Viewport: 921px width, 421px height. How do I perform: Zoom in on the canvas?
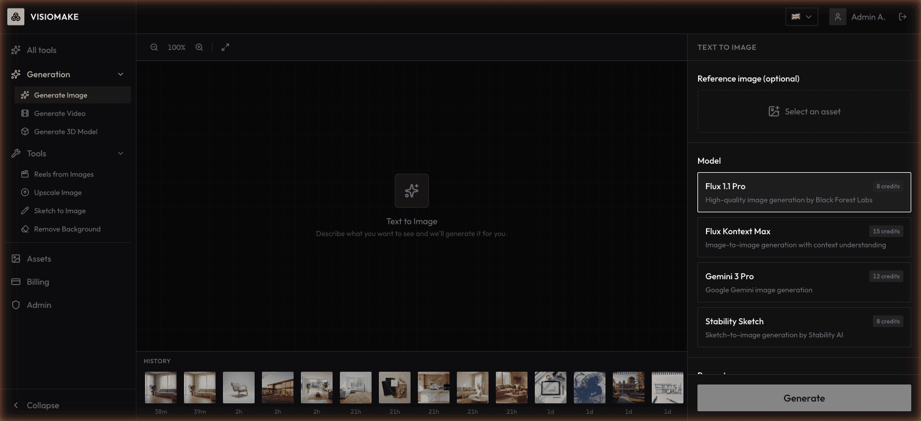199,47
